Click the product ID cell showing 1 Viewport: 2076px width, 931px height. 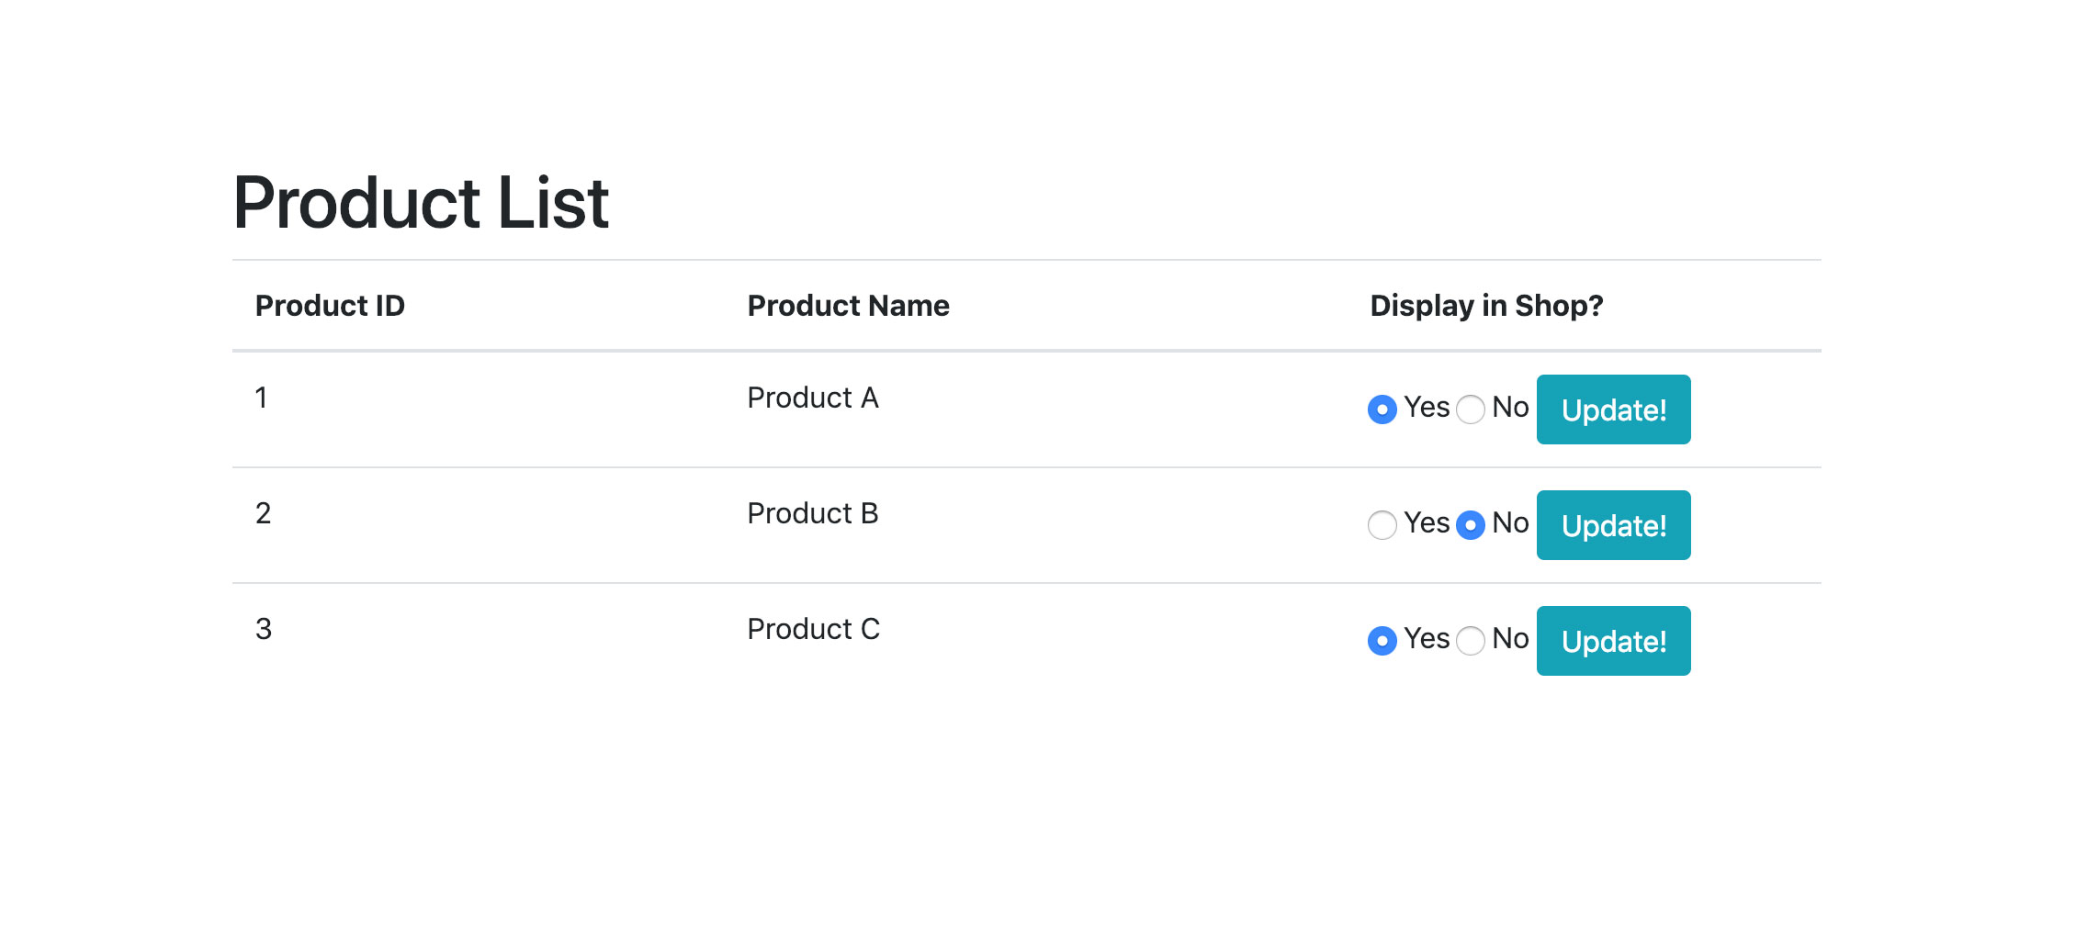pos(262,398)
